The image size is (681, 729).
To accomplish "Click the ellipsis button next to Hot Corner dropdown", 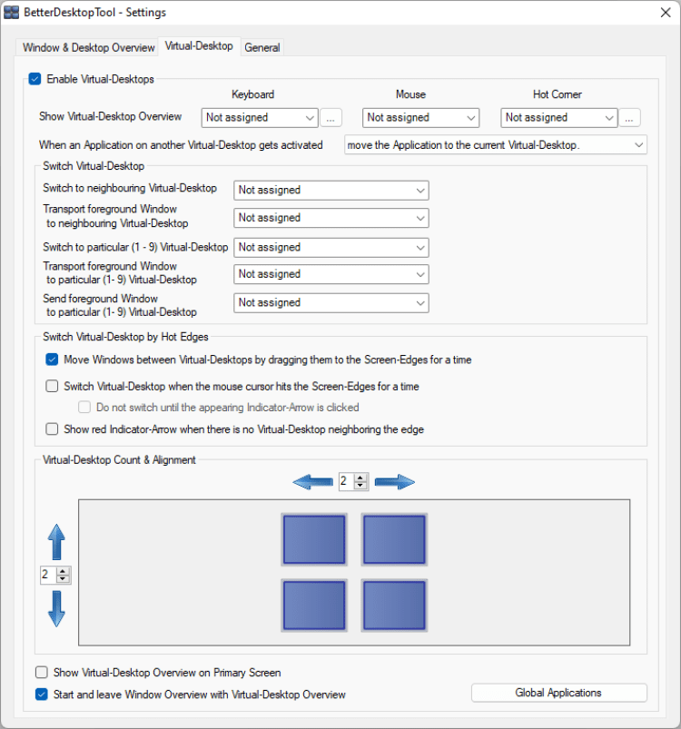I will tap(629, 118).
